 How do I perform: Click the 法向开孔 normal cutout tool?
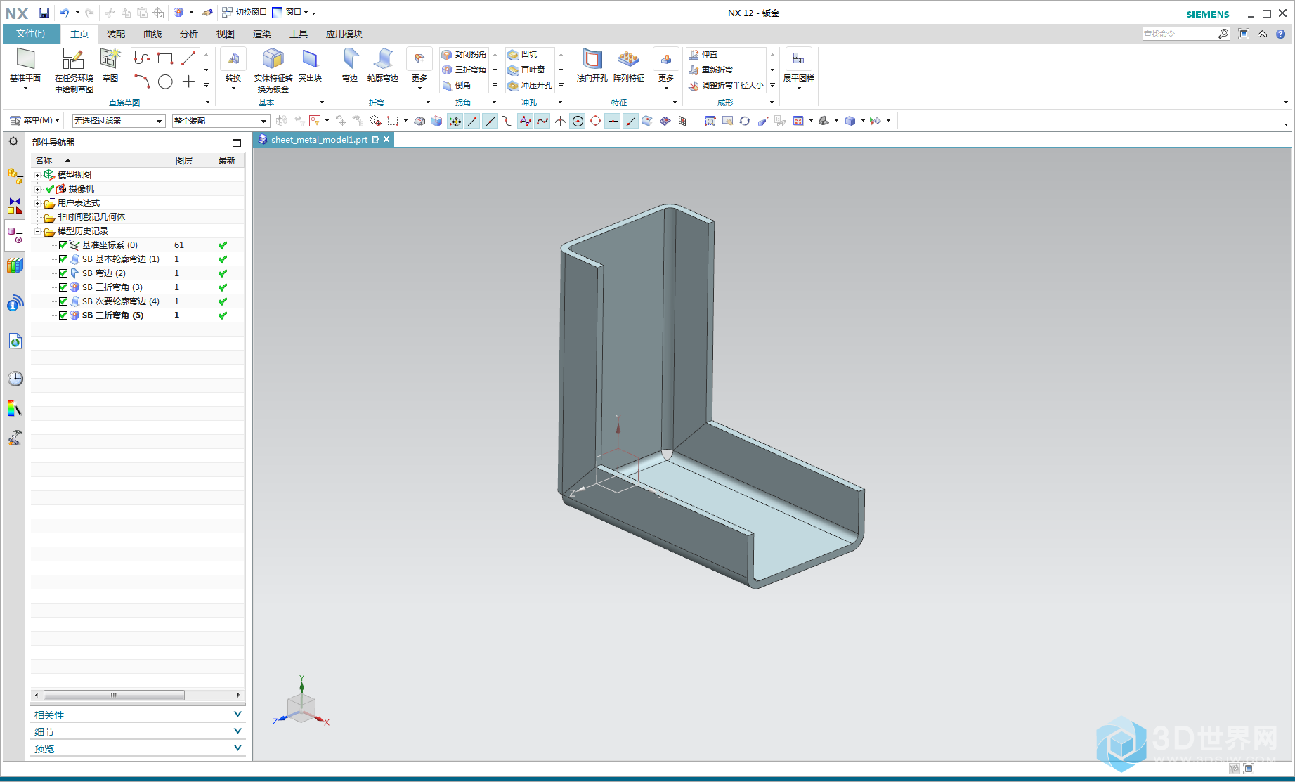pyautogui.click(x=592, y=65)
